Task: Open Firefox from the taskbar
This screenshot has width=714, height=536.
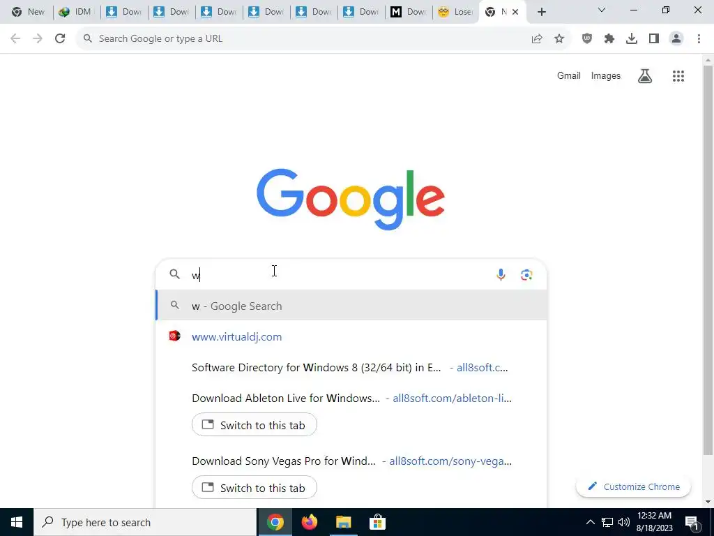Action: 310,522
